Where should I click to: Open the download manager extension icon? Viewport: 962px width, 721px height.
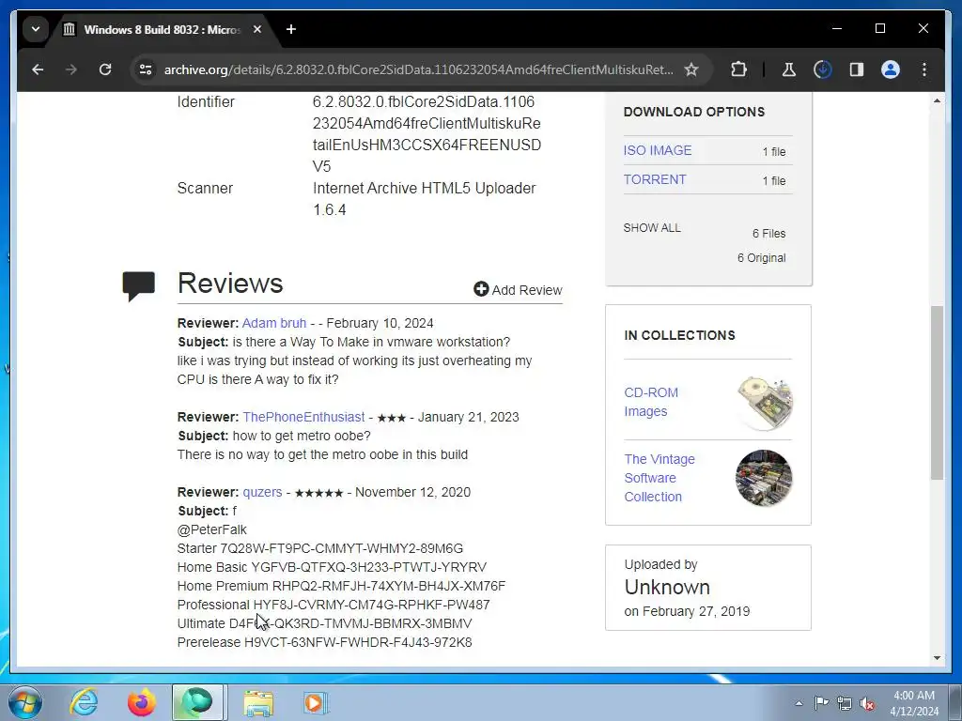(x=823, y=69)
